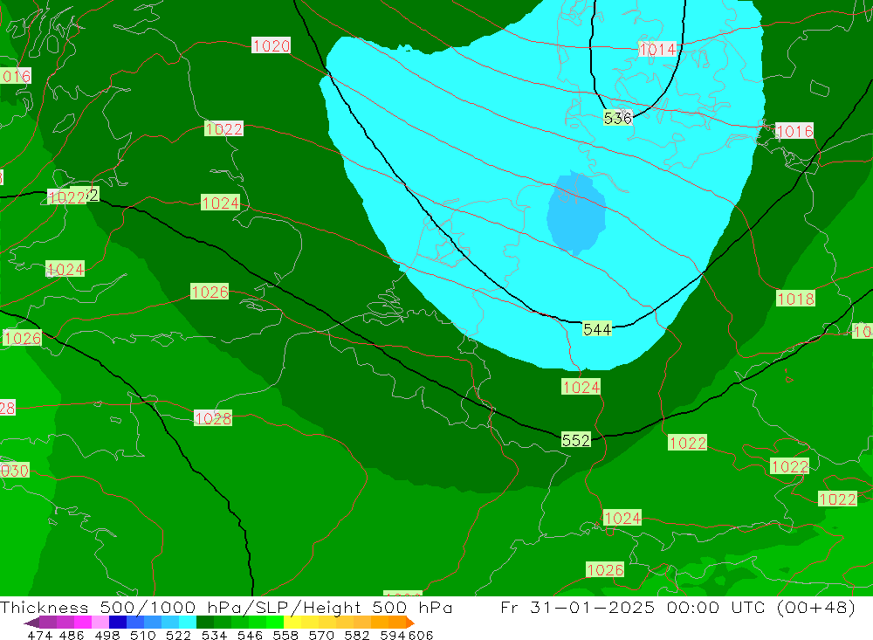Click the 582 legend value

(357, 635)
